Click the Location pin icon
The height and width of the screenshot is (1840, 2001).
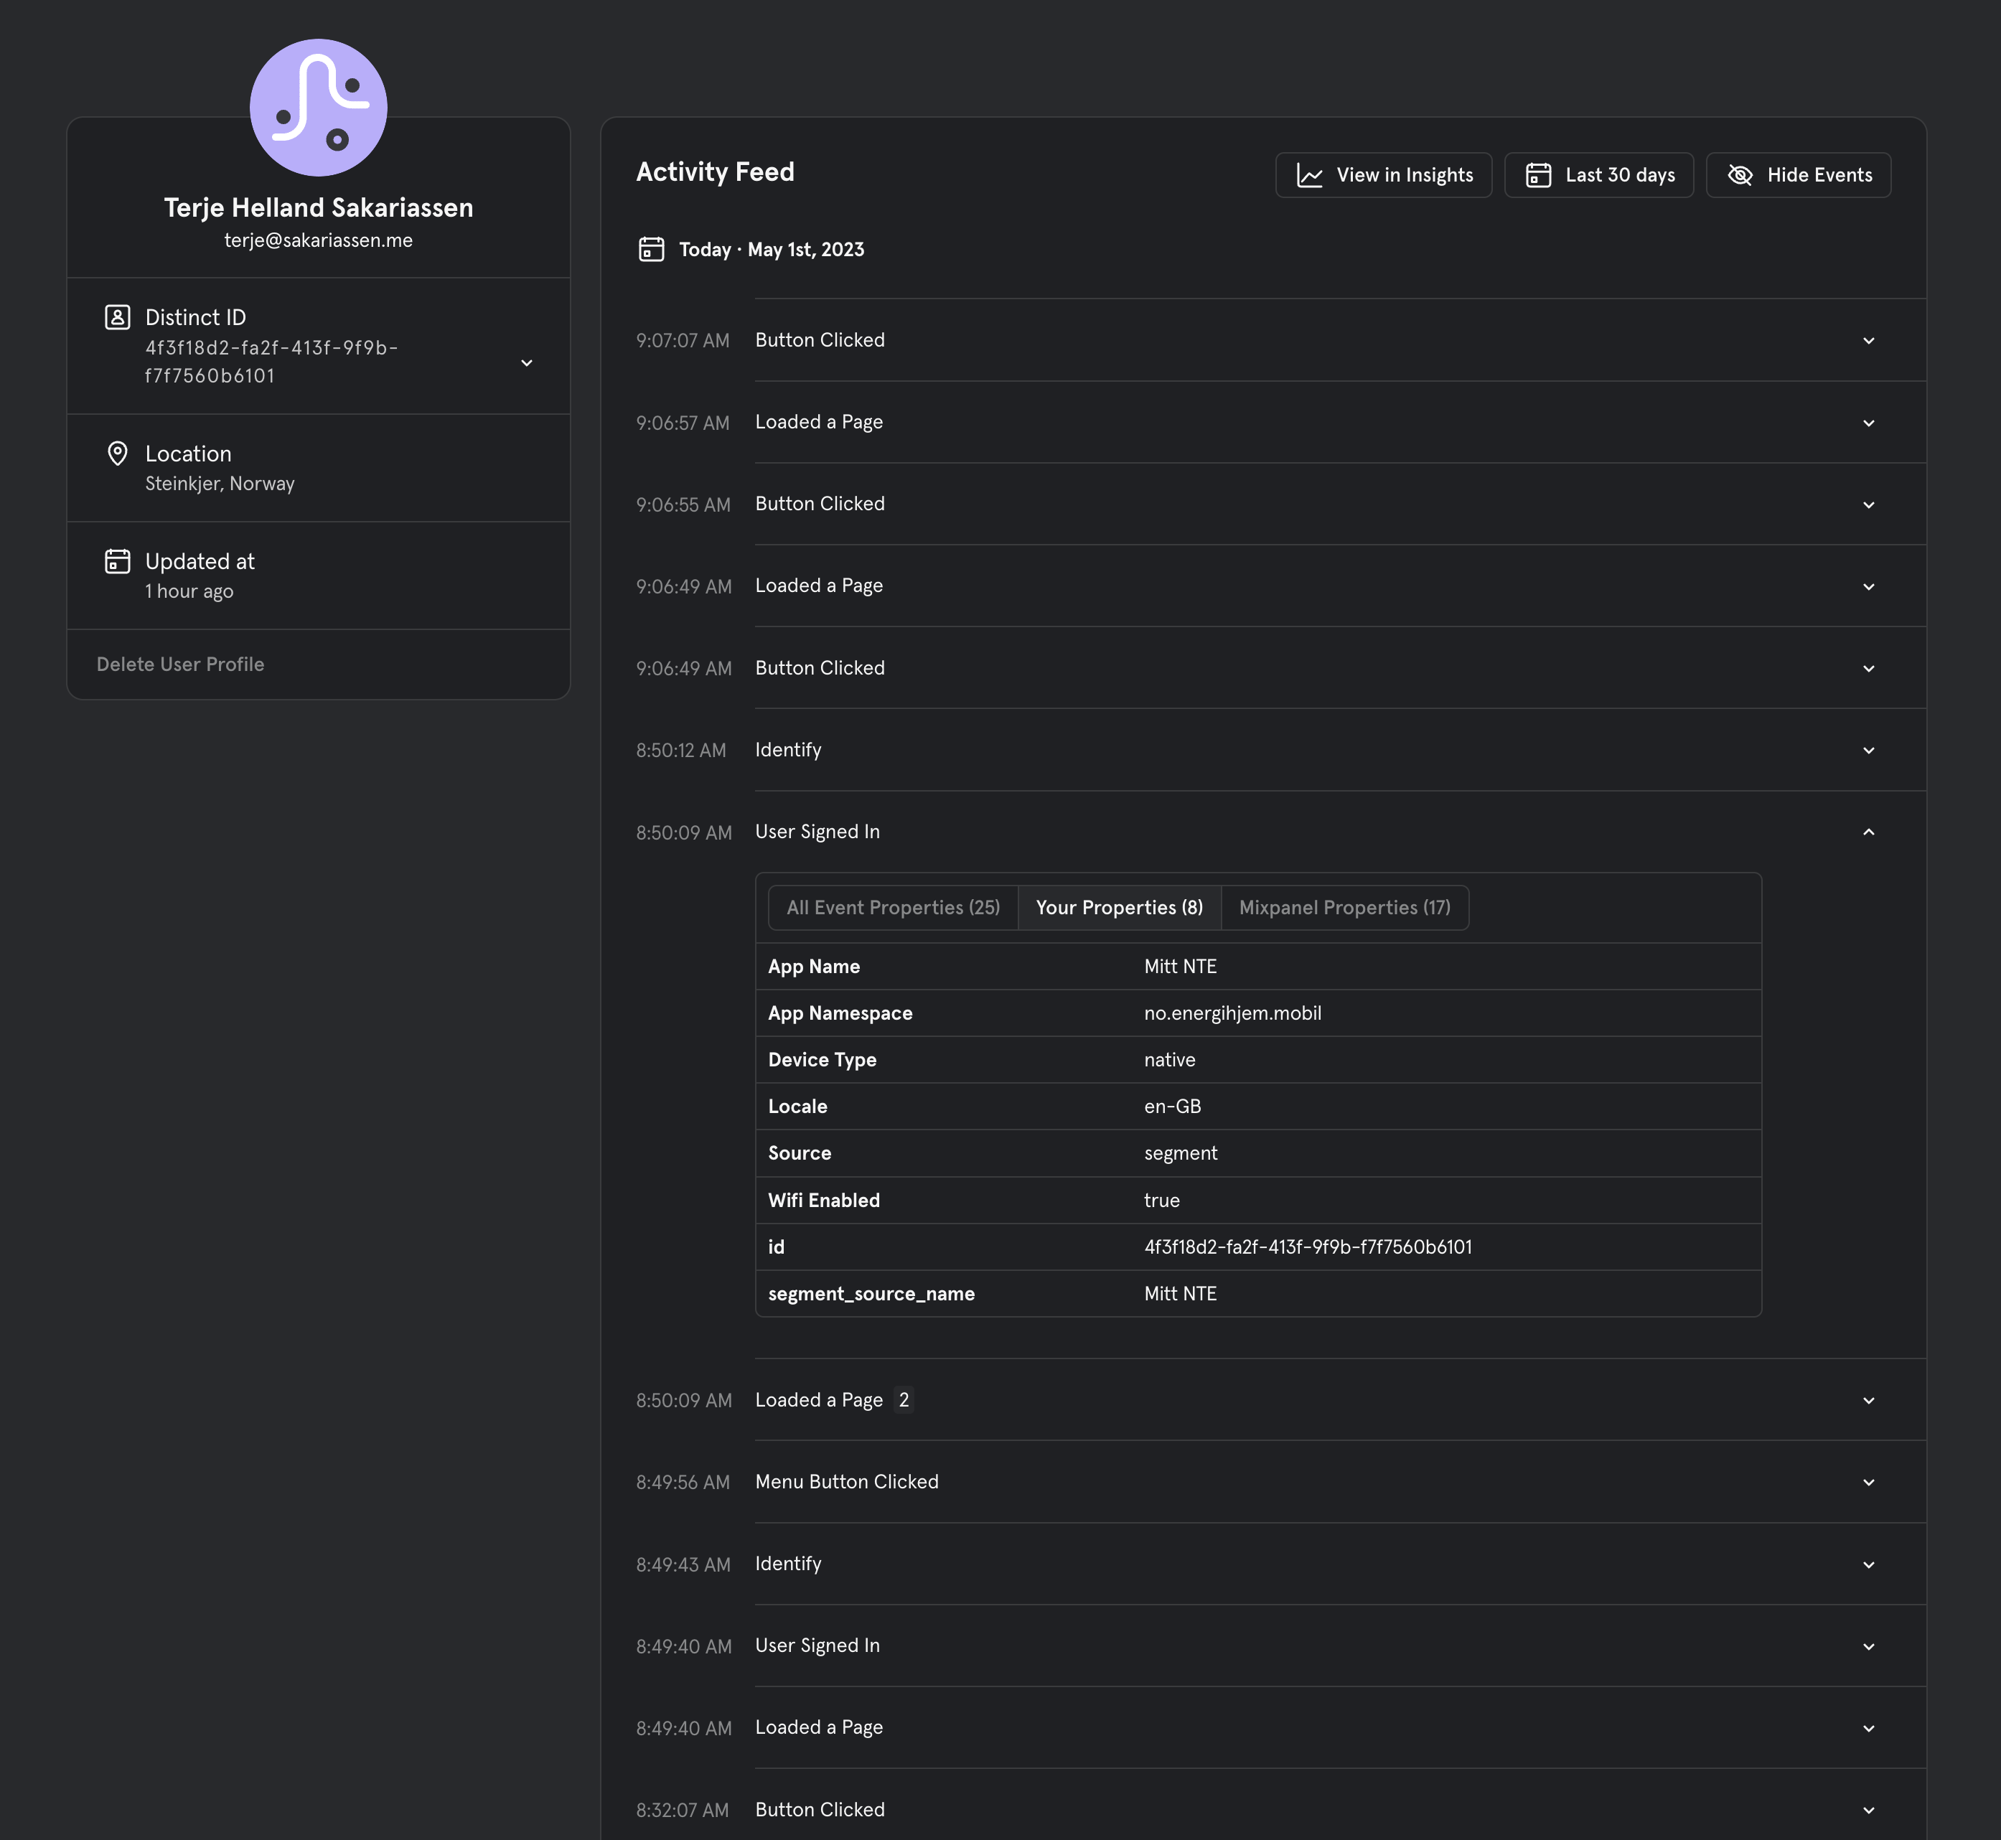[x=118, y=454]
